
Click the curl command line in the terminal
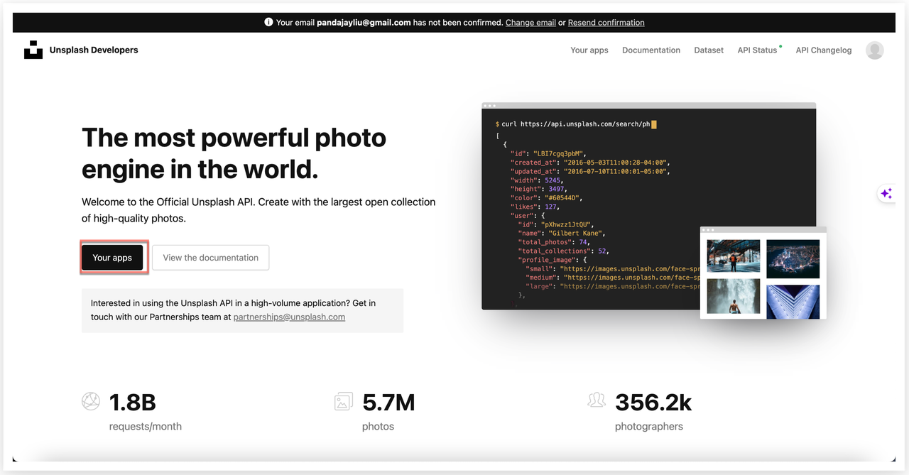[x=576, y=124]
